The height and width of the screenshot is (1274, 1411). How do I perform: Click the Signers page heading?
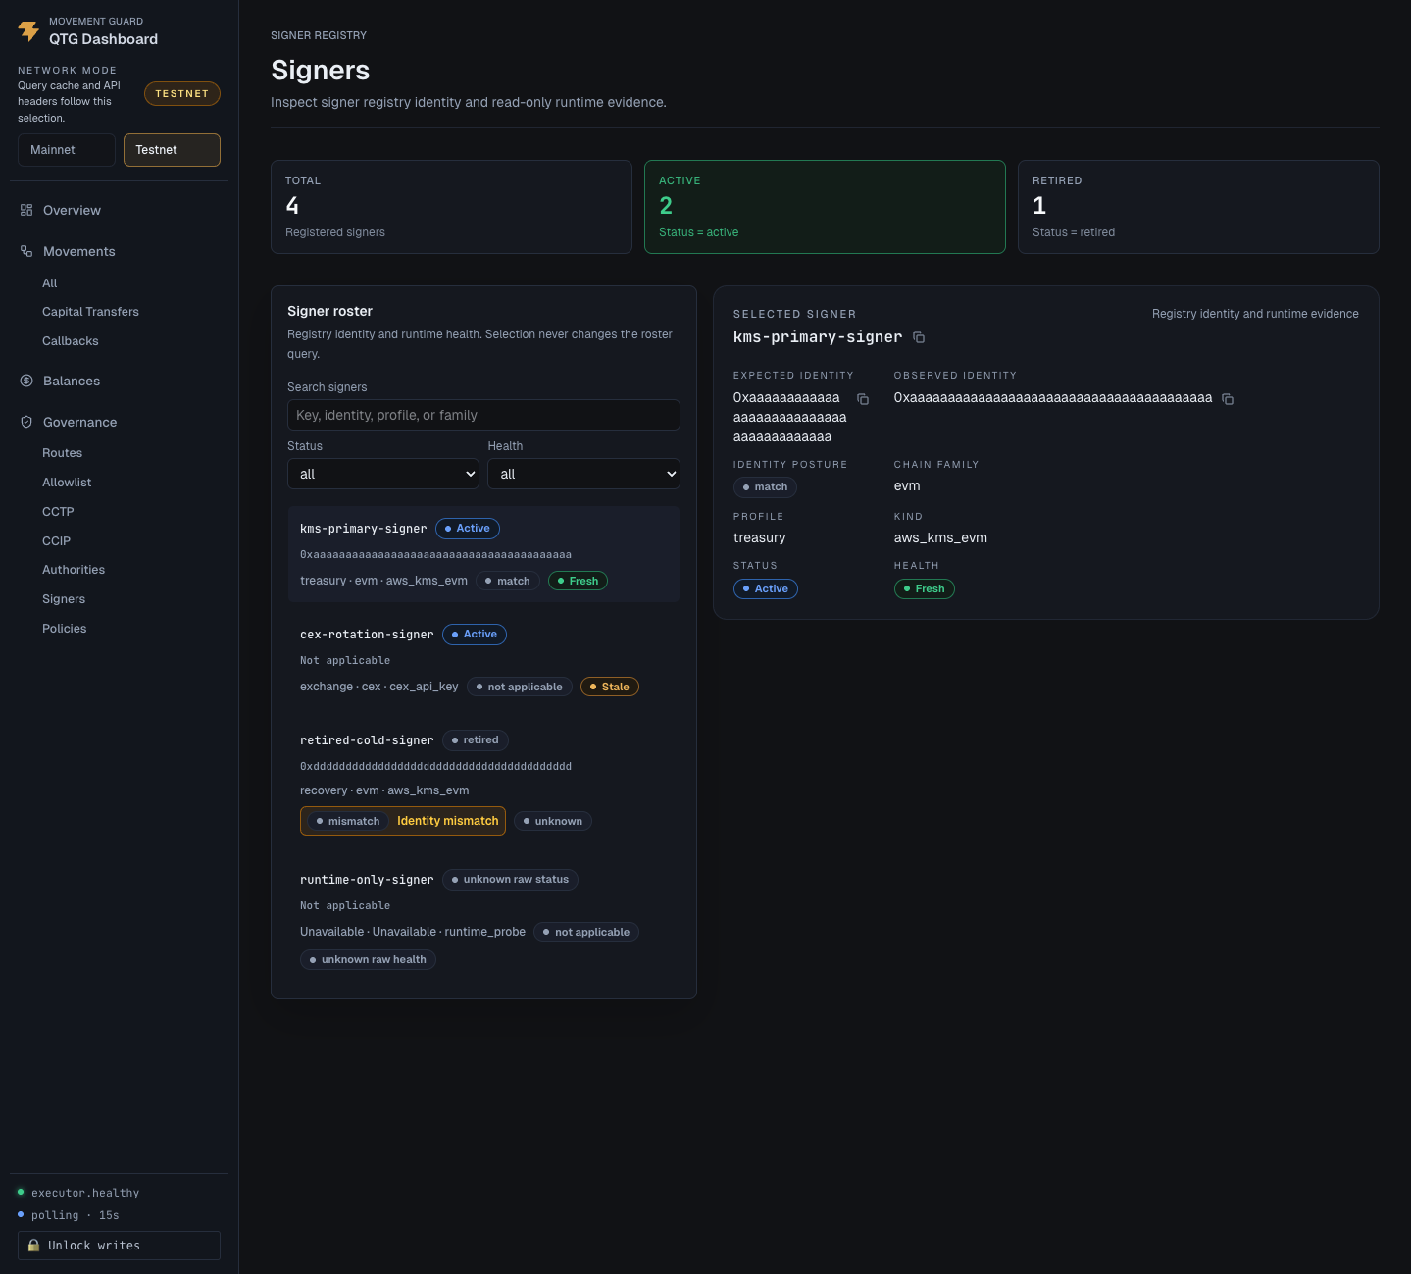pos(321,71)
